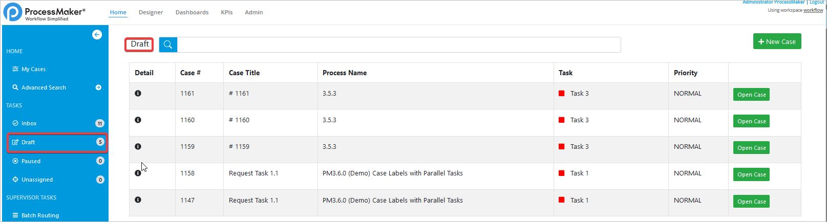
Task: Open detail info icon for case 1160
Action: tap(138, 120)
